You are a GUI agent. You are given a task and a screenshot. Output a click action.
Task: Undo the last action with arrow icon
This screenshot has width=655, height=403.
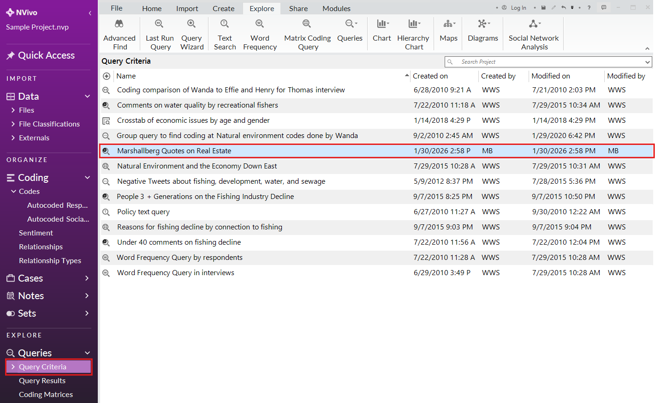tap(563, 7)
